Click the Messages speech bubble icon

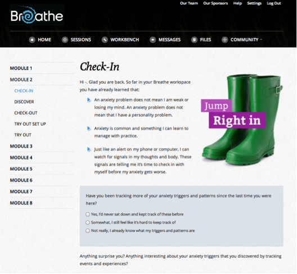pos(152,40)
